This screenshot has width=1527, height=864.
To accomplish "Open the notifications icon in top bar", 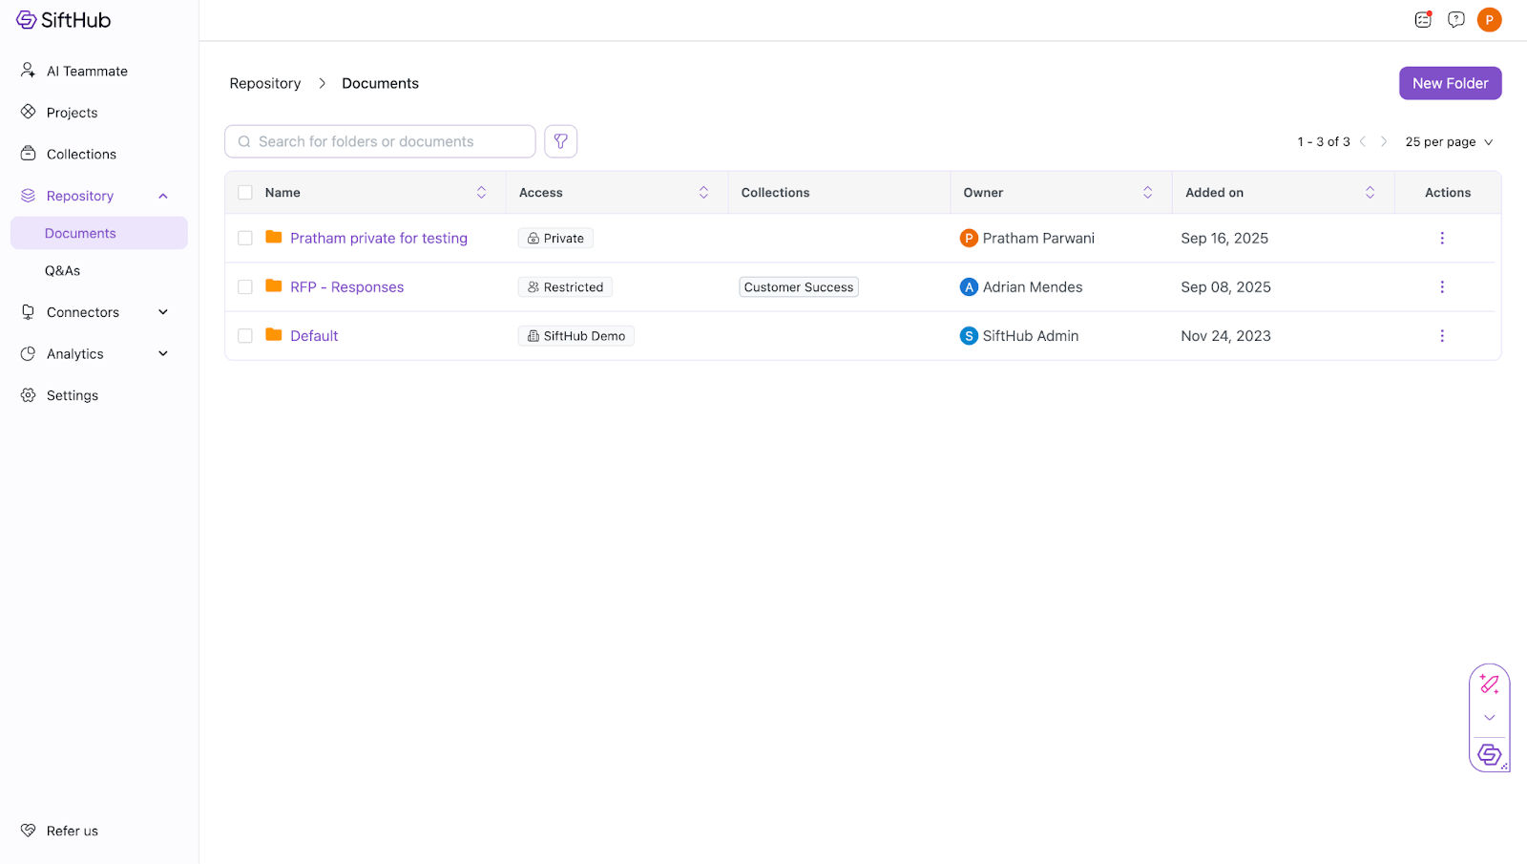I will (1423, 20).
